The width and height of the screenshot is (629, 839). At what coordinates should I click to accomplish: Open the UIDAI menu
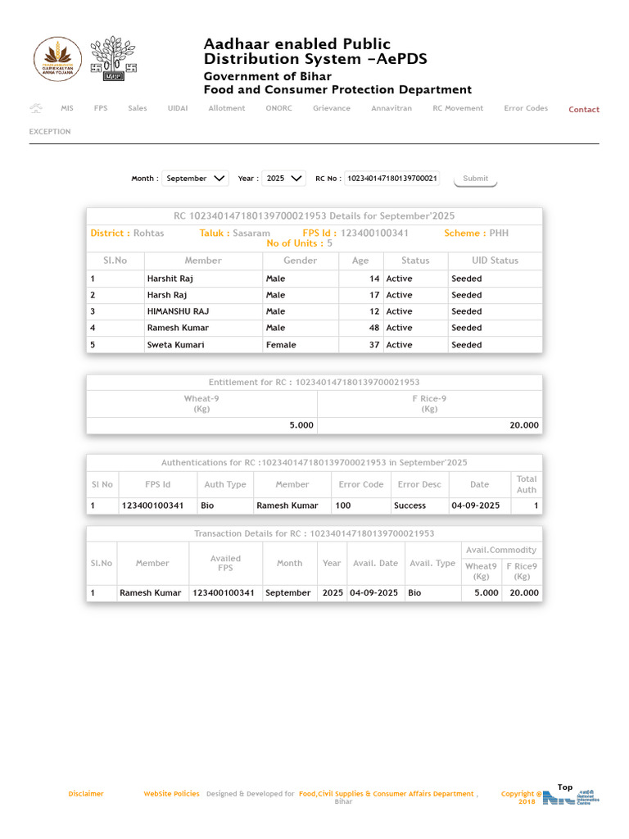click(178, 108)
